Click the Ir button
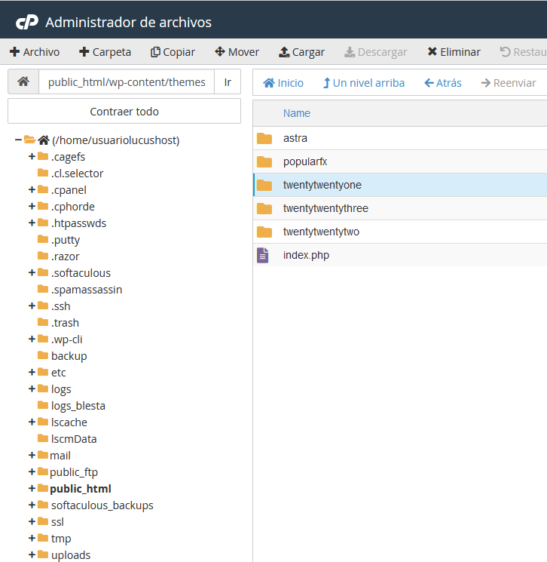547x562 pixels. click(228, 81)
